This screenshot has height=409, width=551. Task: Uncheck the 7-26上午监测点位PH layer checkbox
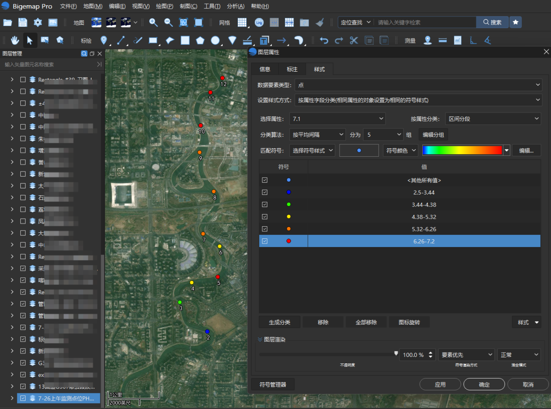[23, 398]
